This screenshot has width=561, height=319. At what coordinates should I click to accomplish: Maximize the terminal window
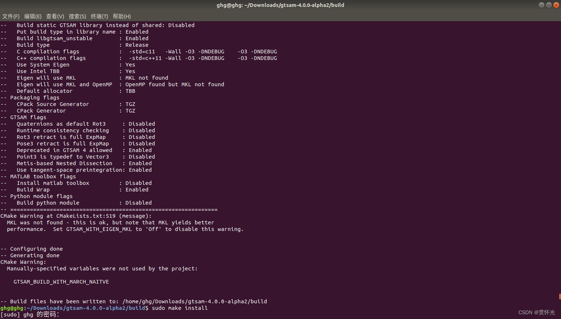549,5
